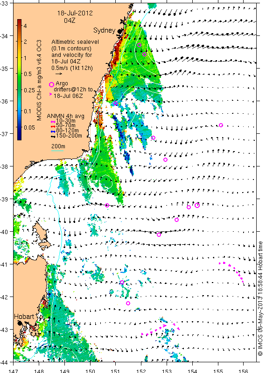This screenshot has height=373, width=266.
Task: Click the color bar value 0.05
Action: (x=29, y=127)
